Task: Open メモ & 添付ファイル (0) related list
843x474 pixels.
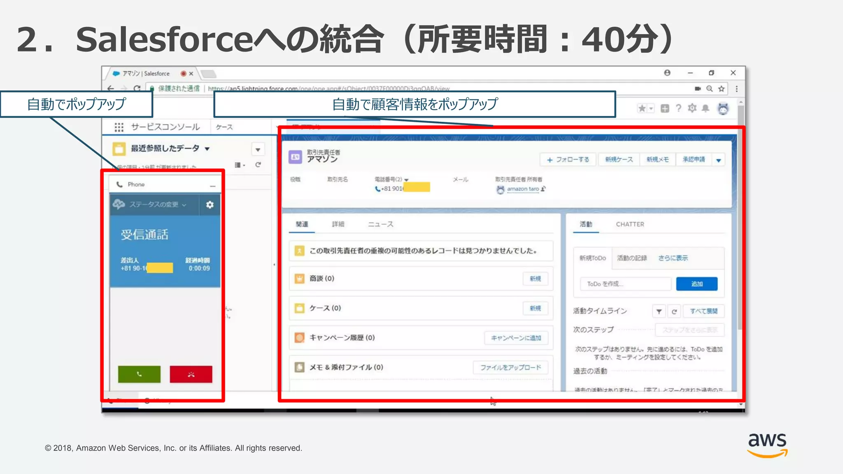Action: point(346,367)
